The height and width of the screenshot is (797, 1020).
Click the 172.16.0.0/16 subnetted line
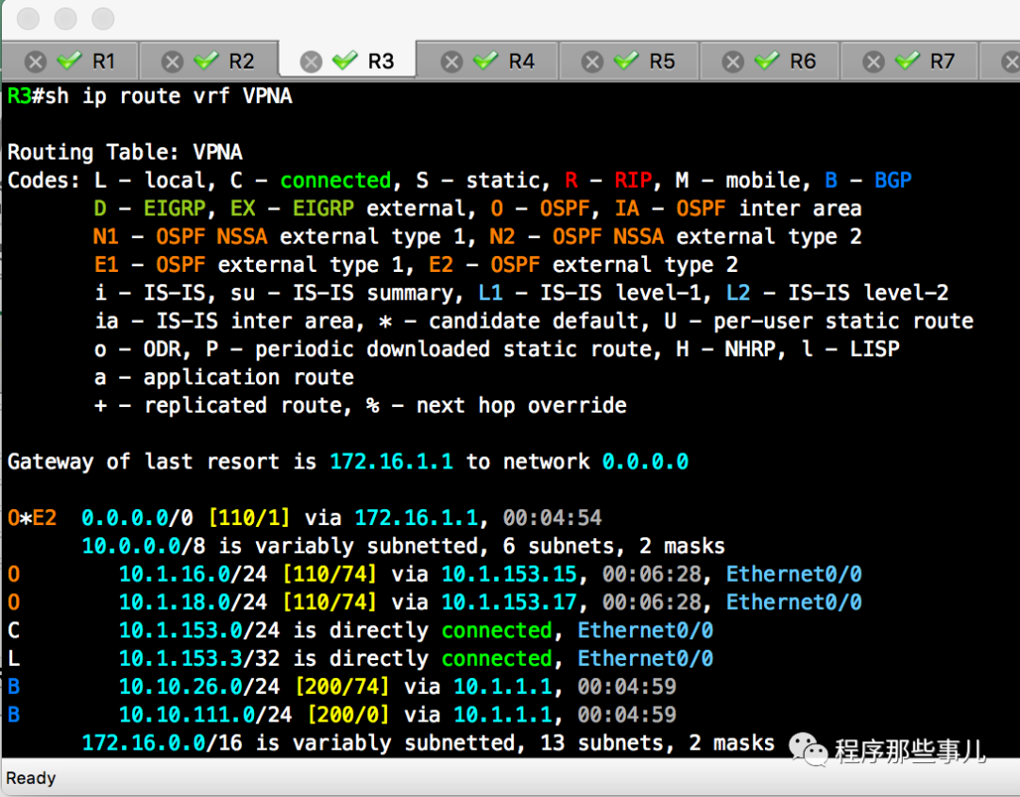[428, 742]
